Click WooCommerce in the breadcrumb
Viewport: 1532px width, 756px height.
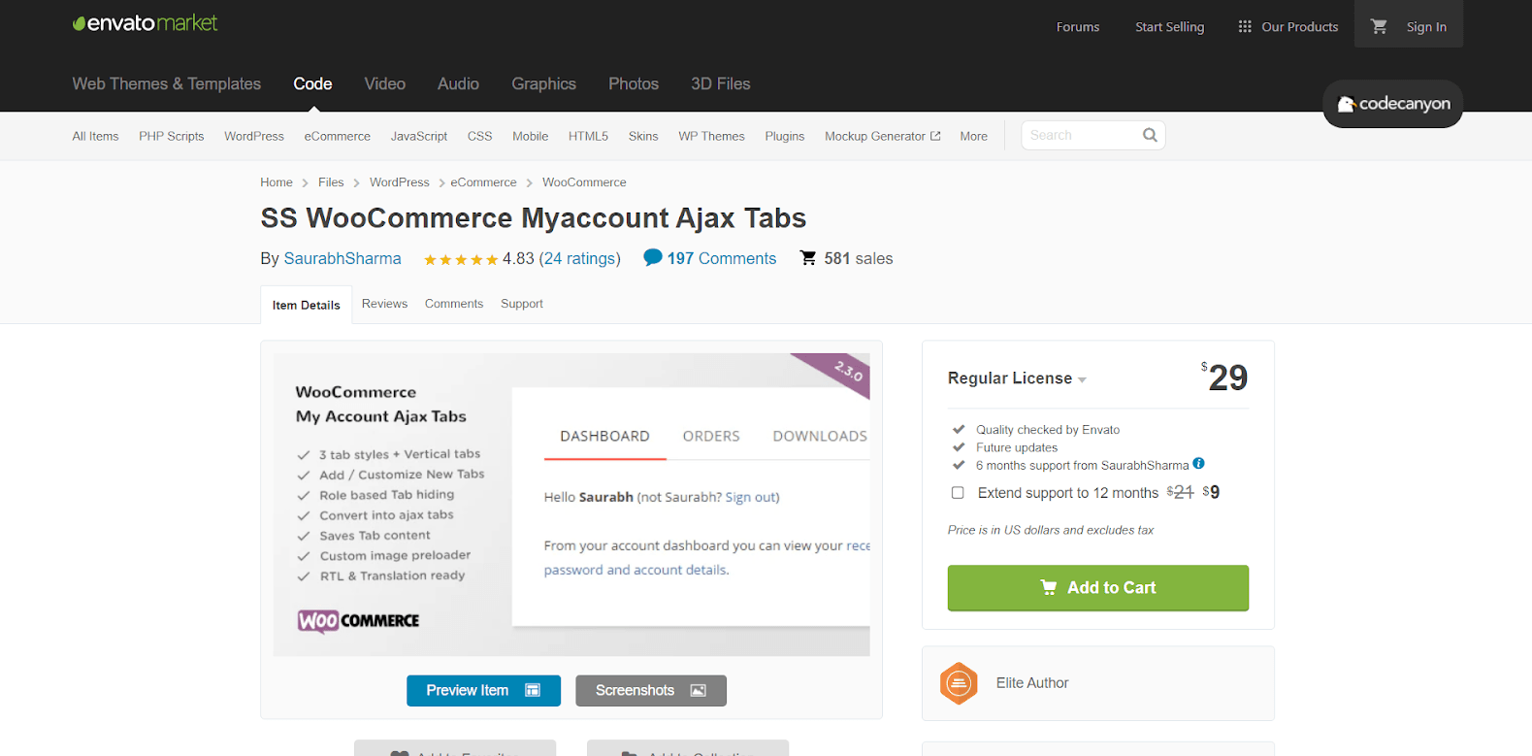[x=584, y=182]
